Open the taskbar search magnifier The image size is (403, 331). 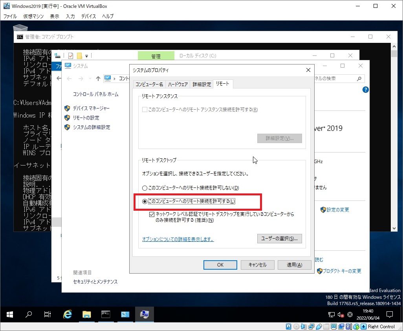pos(29,314)
